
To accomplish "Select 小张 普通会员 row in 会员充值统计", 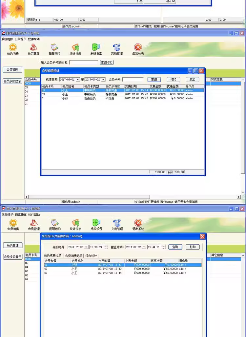I will [123, 99].
